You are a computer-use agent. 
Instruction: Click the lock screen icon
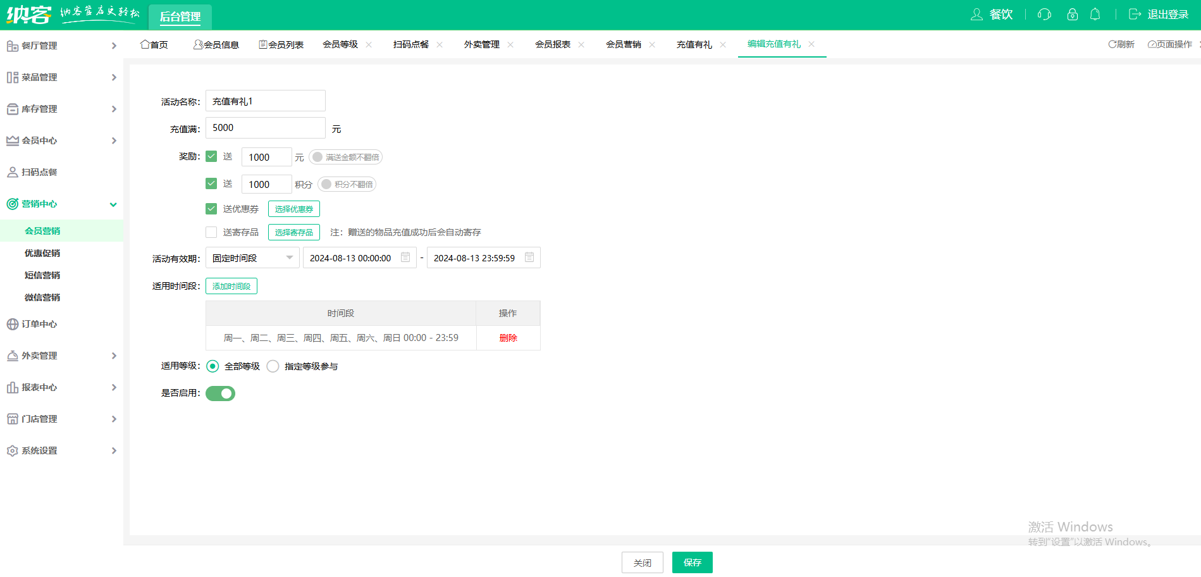[x=1072, y=15]
